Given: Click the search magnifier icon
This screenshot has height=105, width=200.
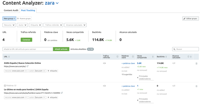Looking at the screenshot, I should click(x=174, y=49).
